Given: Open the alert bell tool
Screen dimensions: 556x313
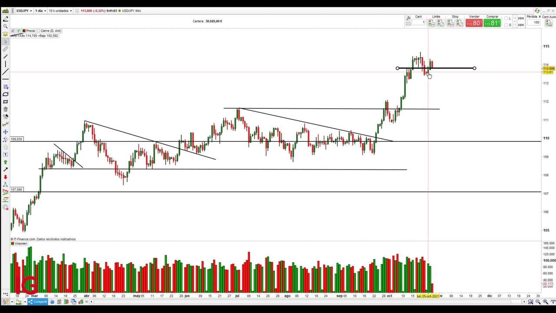Looking at the screenshot, I should coord(6,34).
